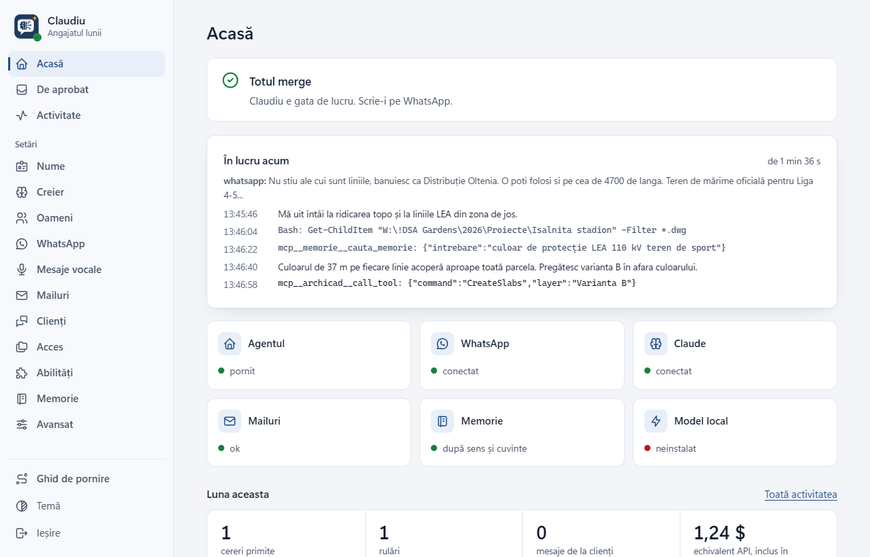Select the Creier brain icon in the sidebar
Image resolution: width=870 pixels, height=557 pixels.
coord(22,192)
